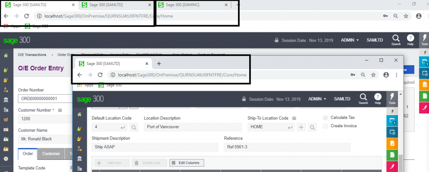Viewport: 429px width, 172px height.
Task: Open Customer Number hamburger menu
Action: (60, 110)
